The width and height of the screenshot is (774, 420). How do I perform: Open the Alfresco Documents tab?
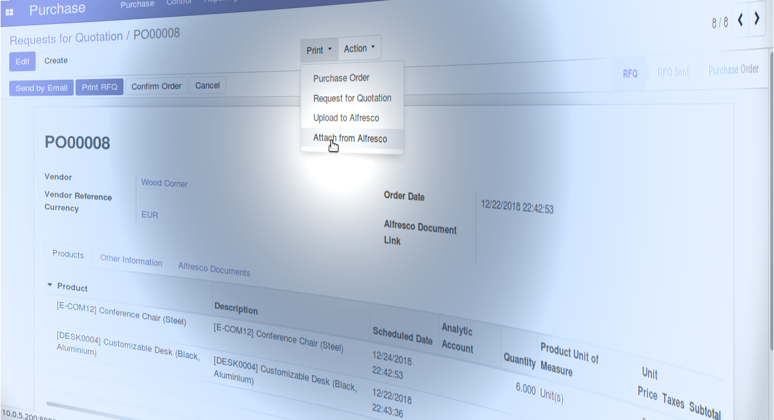point(214,269)
